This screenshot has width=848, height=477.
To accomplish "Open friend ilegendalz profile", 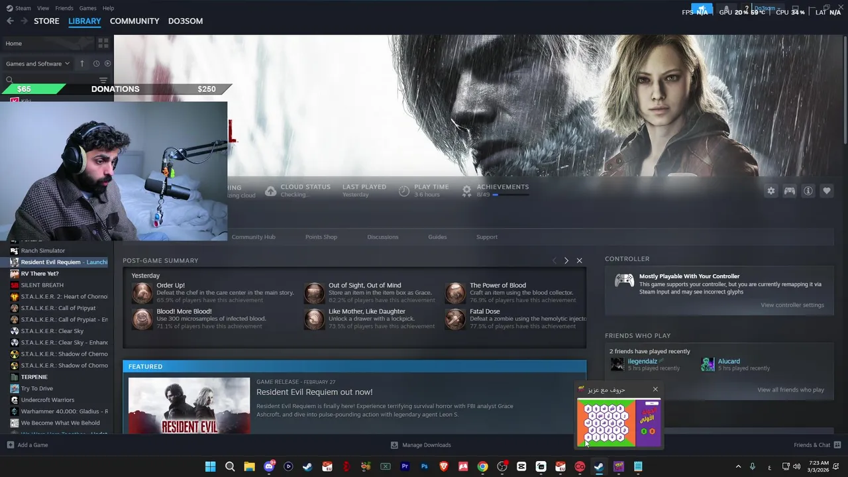I will point(642,361).
